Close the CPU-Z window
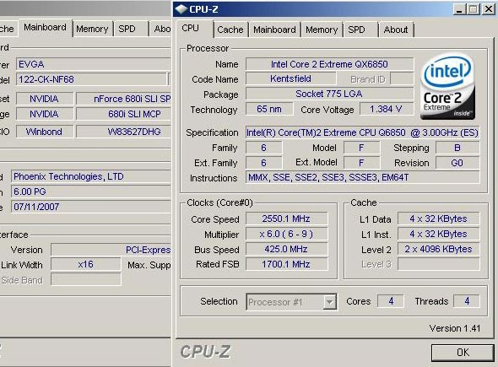 coord(488,9)
